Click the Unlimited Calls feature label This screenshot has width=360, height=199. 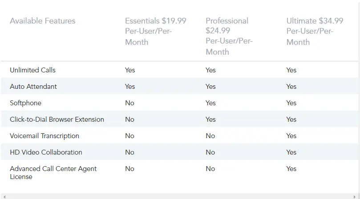click(32, 70)
